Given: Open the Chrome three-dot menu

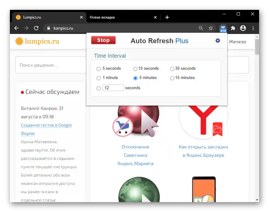Looking at the screenshot, I should (x=253, y=28).
